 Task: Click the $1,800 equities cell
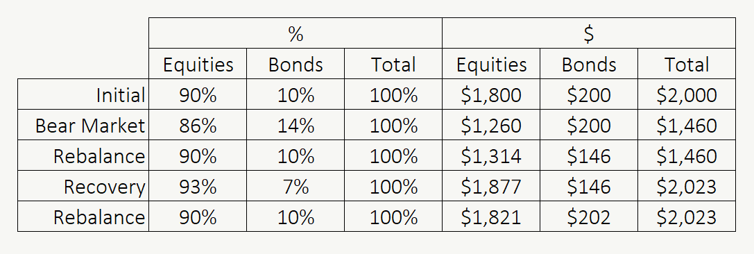point(491,94)
